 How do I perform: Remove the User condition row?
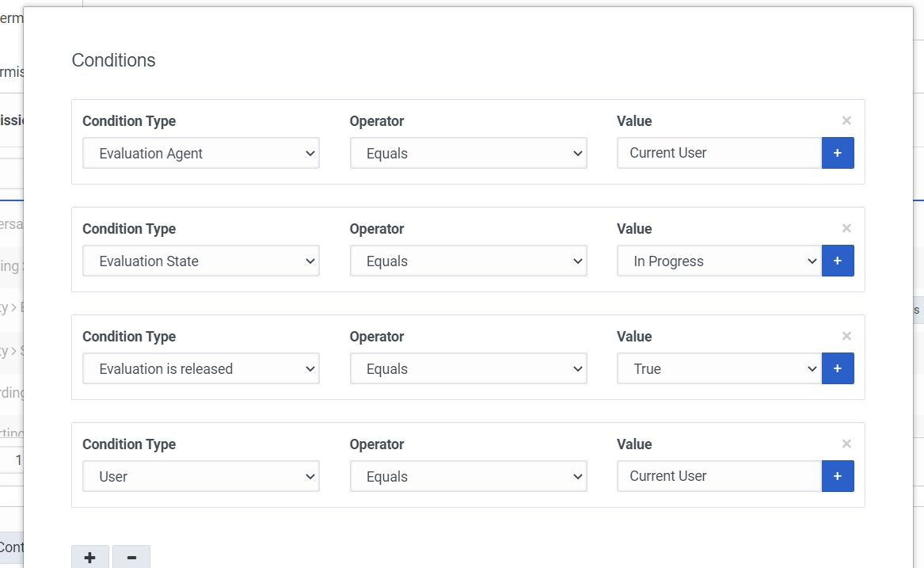(x=846, y=444)
